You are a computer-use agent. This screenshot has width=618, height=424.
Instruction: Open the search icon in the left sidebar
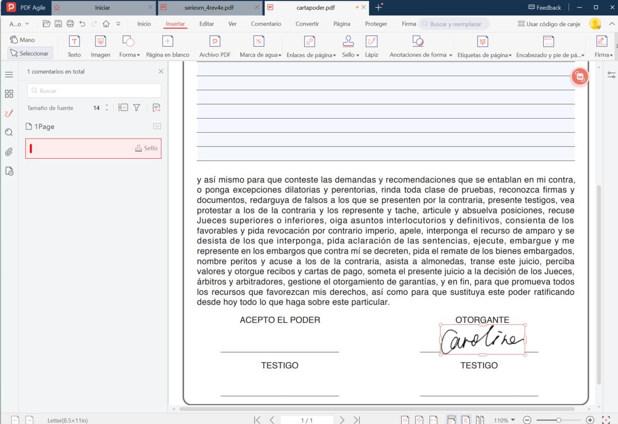click(9, 132)
